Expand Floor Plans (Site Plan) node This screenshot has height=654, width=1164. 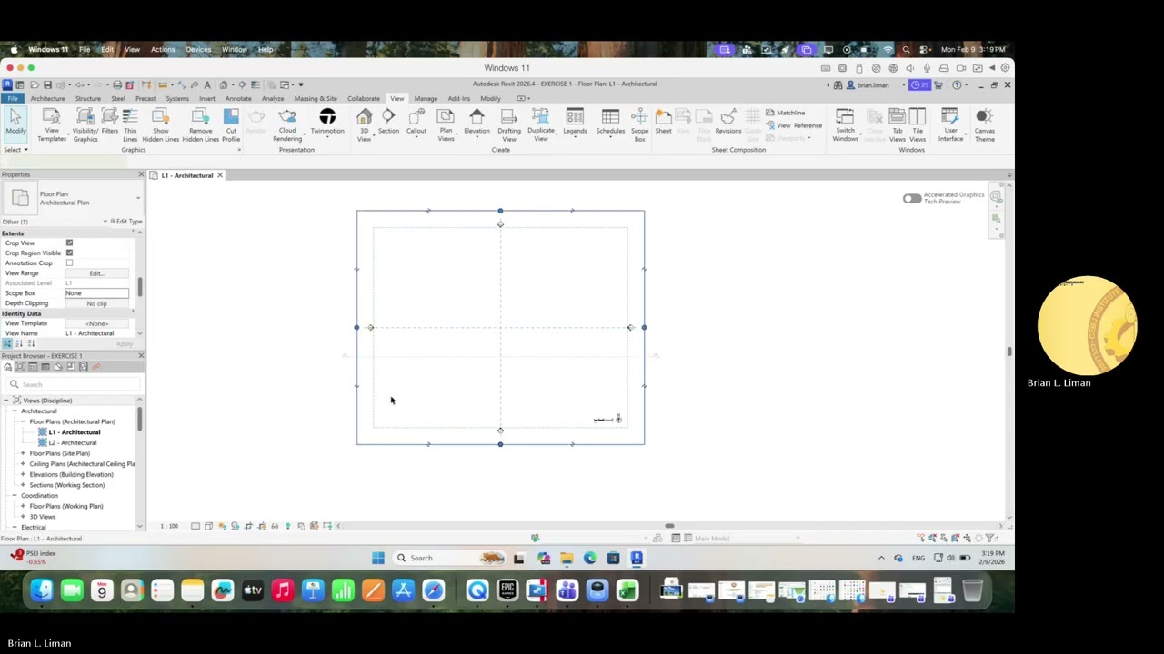click(23, 453)
